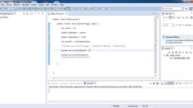This screenshot has height=108, width=193.
Task: Toggle Categorized view in Task List
Action: point(171,18)
